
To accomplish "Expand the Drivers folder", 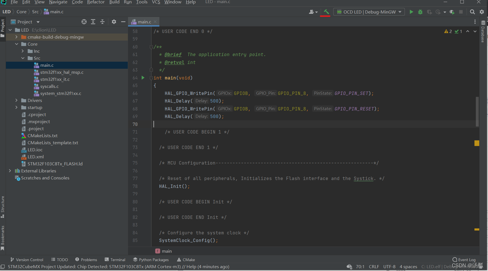I will pyautogui.click(x=16, y=100).
